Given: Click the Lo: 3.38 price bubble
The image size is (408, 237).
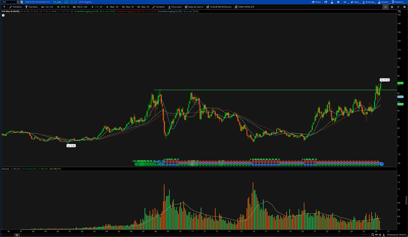Looking at the screenshot, I should pos(71,145).
